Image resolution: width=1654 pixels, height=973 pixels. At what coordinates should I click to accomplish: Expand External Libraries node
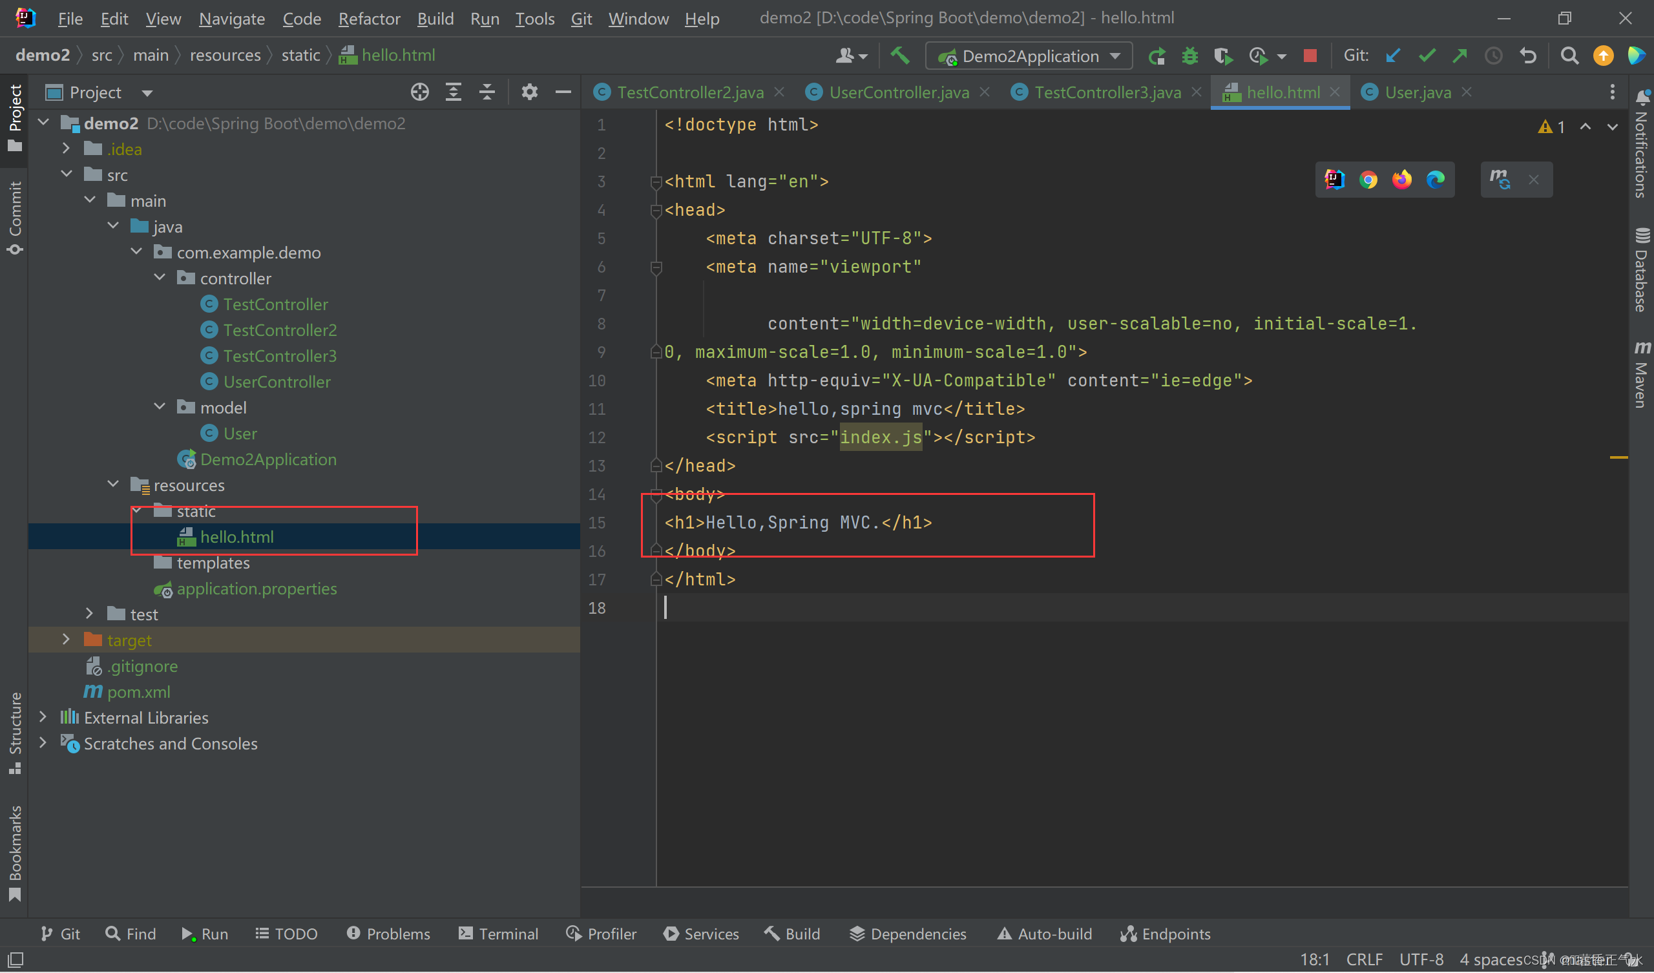tap(43, 718)
